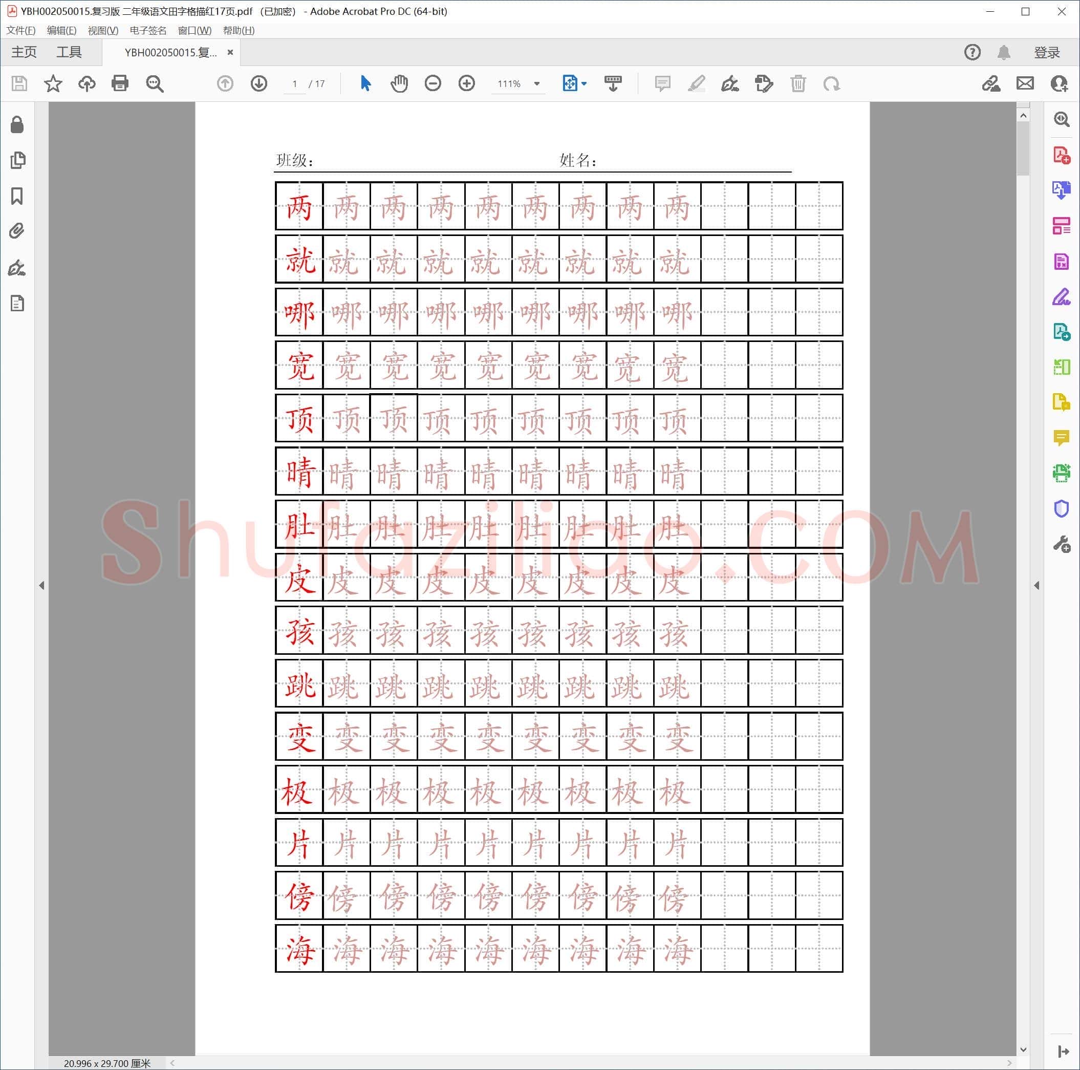This screenshot has height=1070, width=1080.
Task: Click the 登录 sign-in button
Action: (x=1047, y=53)
